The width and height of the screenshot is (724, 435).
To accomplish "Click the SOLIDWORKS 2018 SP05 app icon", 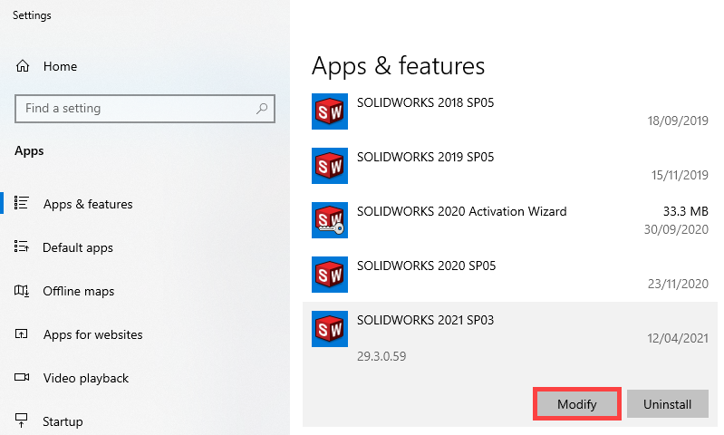I will [x=330, y=111].
